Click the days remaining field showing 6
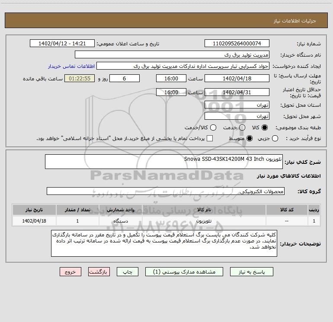Viewport: 333px width, 322px height. (125, 78)
